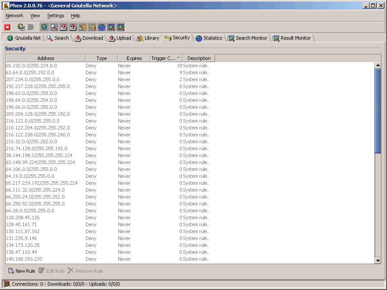Sort rules by the Type column header
The image size is (387, 290).
point(102,58)
